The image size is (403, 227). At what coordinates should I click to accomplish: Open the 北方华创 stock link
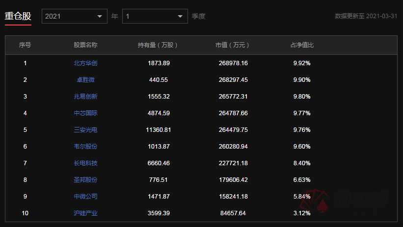(x=85, y=63)
